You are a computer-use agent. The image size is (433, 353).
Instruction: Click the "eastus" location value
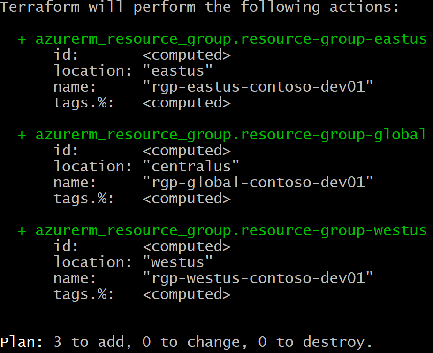click(x=178, y=70)
